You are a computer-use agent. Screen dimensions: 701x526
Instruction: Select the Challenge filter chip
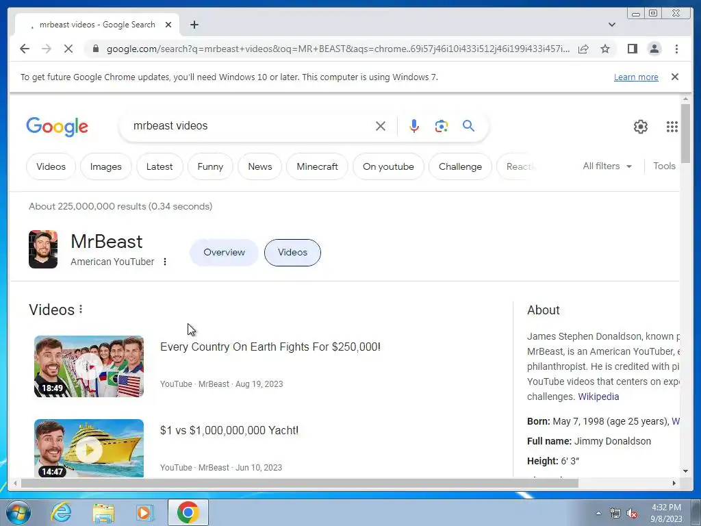(461, 166)
